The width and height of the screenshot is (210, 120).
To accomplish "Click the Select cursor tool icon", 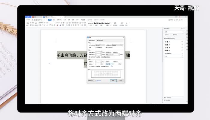I will (x=127, y=23).
